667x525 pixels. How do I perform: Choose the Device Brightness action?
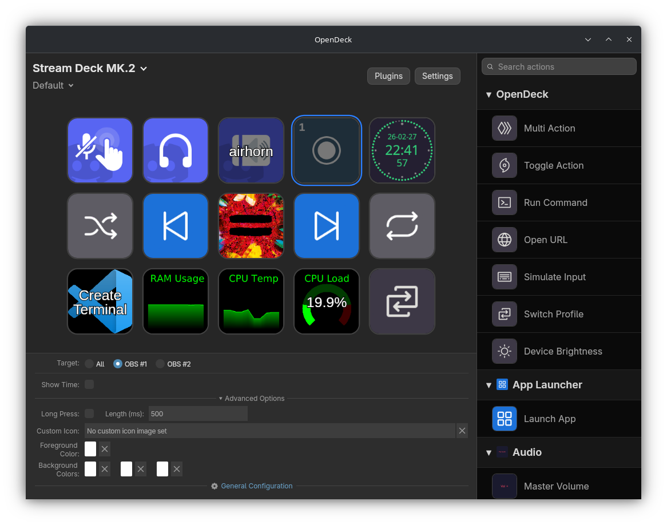pos(562,351)
